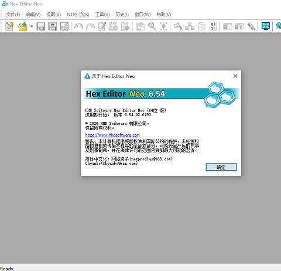The image size is (281, 271).
Task: Click the Find magnifier icon
Action: pyautogui.click(x=152, y=26)
